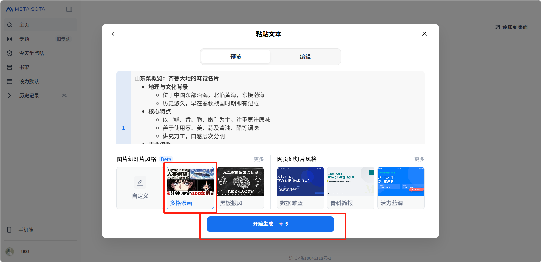Choose the 数据雅蓝 web style
The width and height of the screenshot is (541, 262).
coord(300,188)
